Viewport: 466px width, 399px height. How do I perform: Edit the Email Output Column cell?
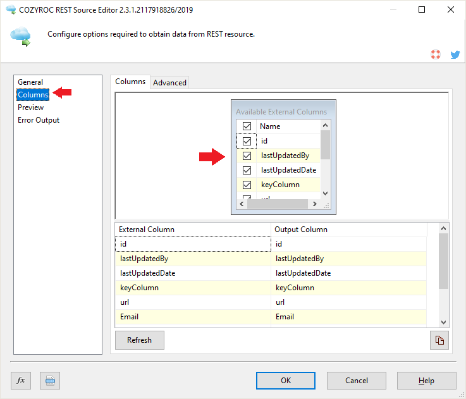[x=349, y=317]
